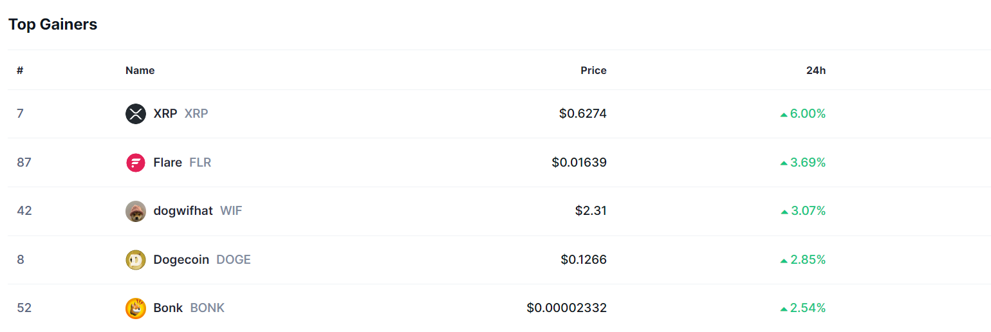Click the XRP coin logo icon
Screen dimensions: 991x332
click(x=135, y=114)
